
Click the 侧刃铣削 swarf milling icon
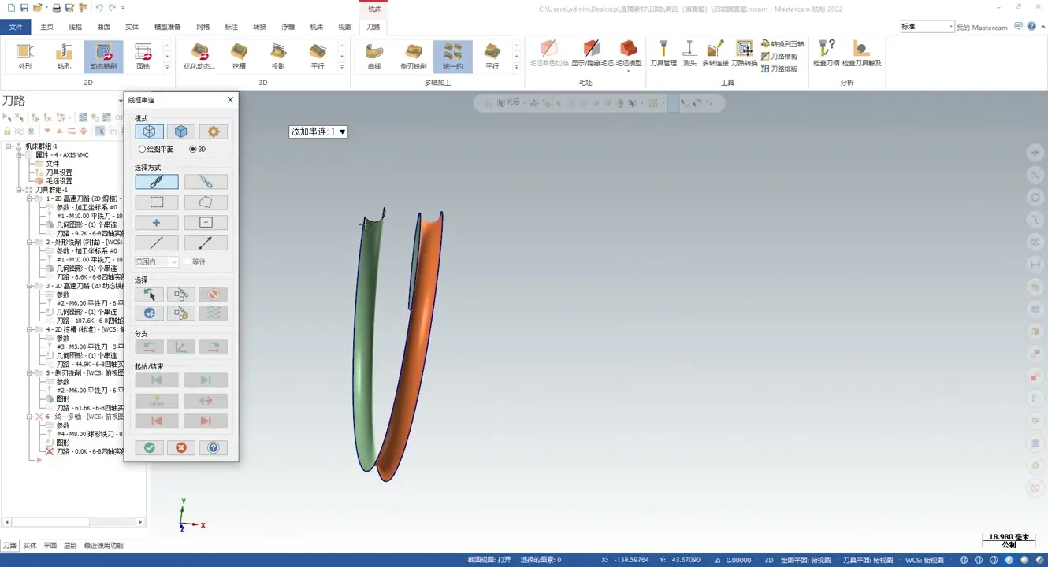click(x=414, y=56)
